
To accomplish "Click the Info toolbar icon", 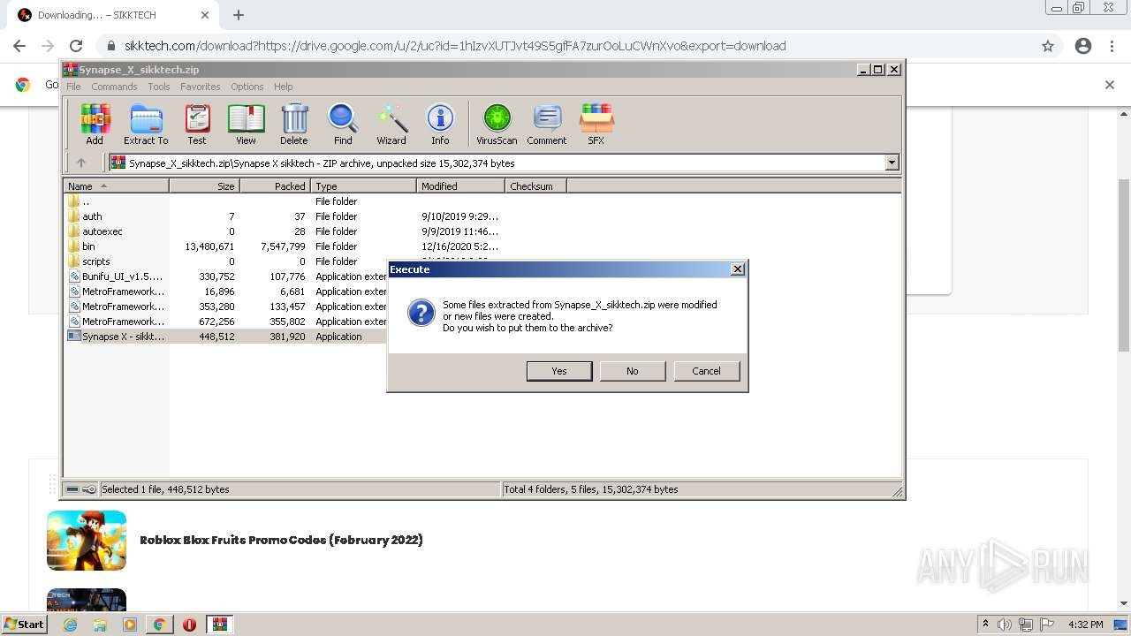I will 440,124.
